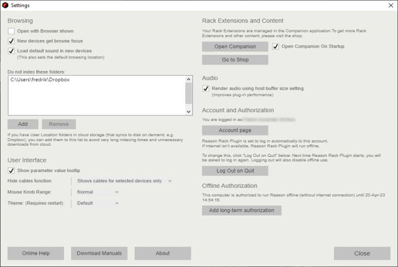Select C:\Users\fredrik\Dropbox entry in folder list

pos(40,80)
